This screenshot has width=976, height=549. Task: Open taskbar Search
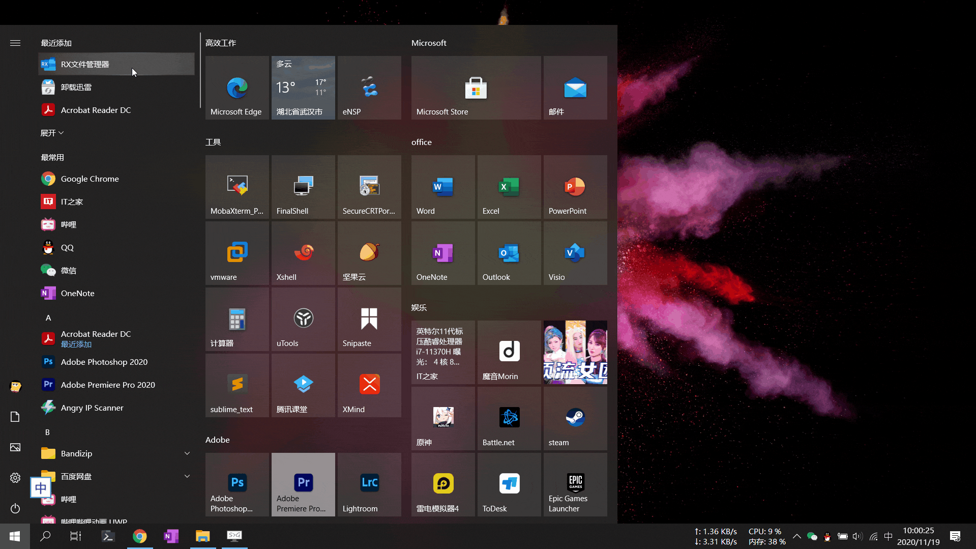pos(45,536)
